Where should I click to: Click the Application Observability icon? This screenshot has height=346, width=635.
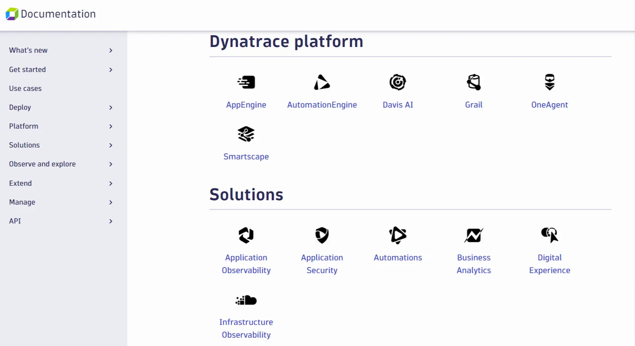[246, 235]
